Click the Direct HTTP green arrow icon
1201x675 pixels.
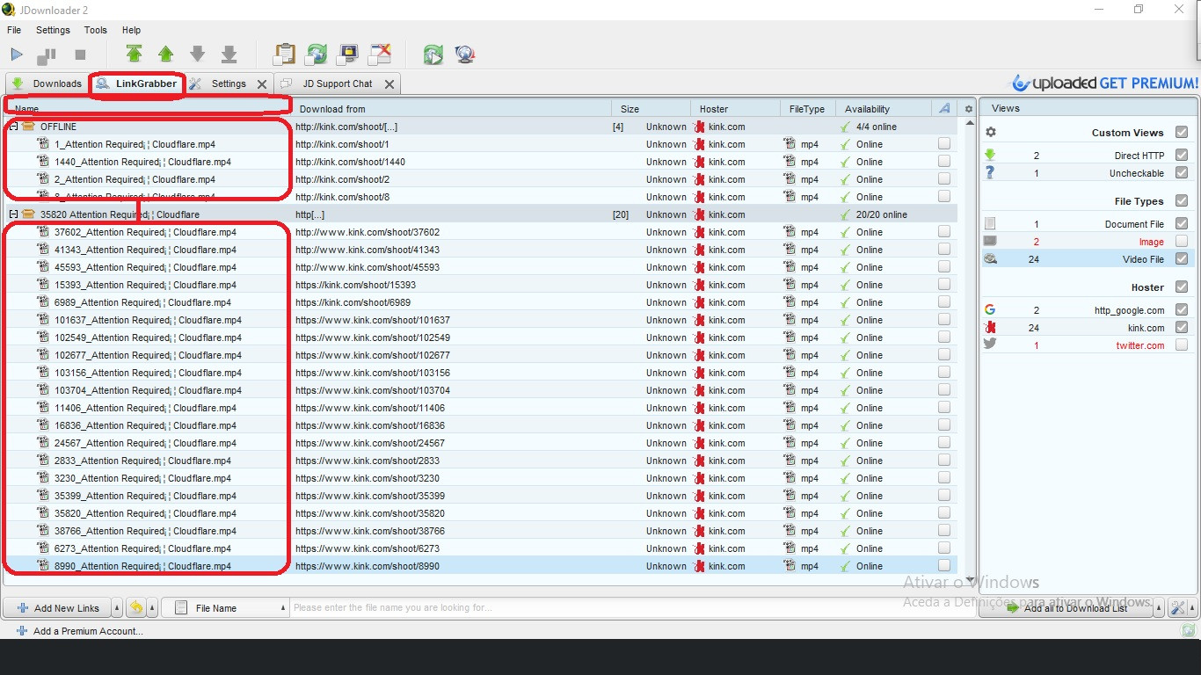click(990, 156)
